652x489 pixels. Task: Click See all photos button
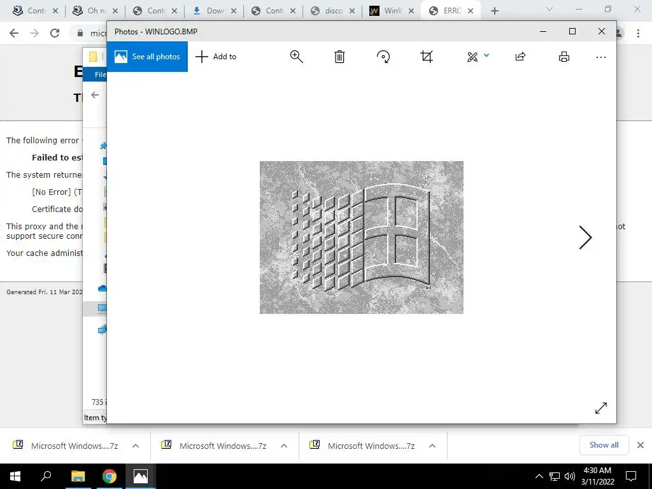pos(147,57)
